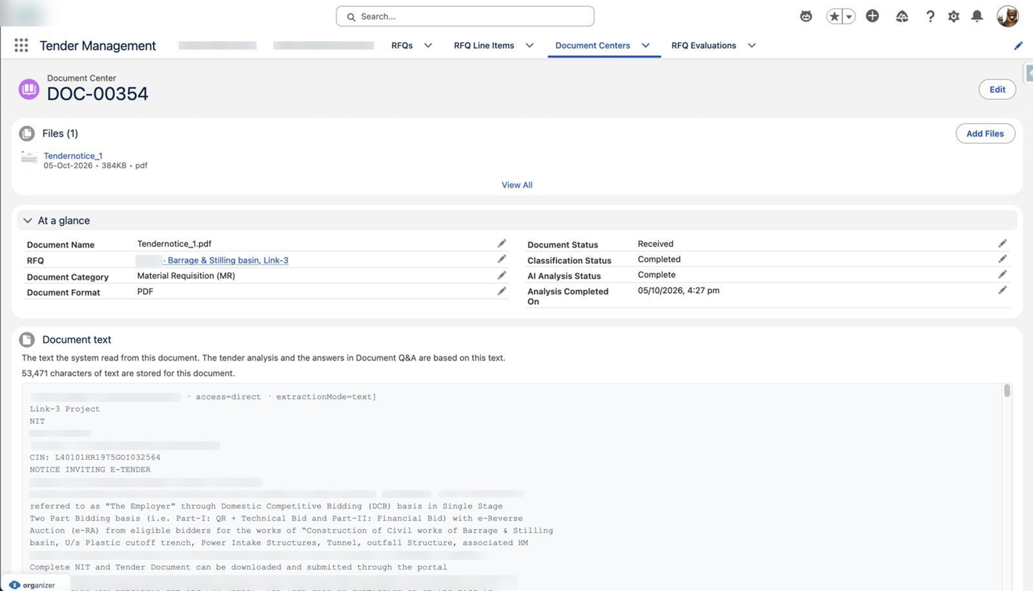Click View All files link
1033x591 pixels.
click(x=517, y=185)
